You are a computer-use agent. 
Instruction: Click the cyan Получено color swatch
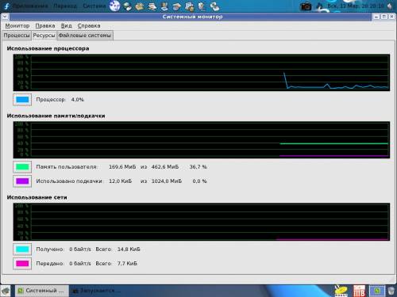click(22, 249)
